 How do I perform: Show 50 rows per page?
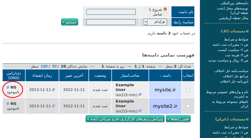point(54,66)
